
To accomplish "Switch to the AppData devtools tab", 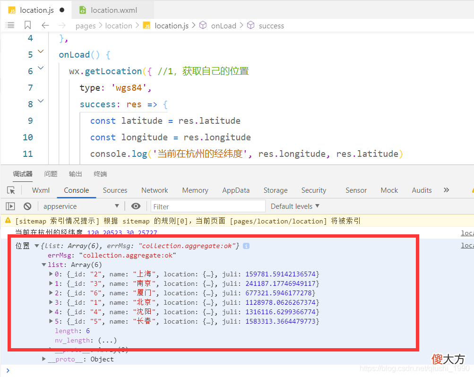I will [236, 190].
